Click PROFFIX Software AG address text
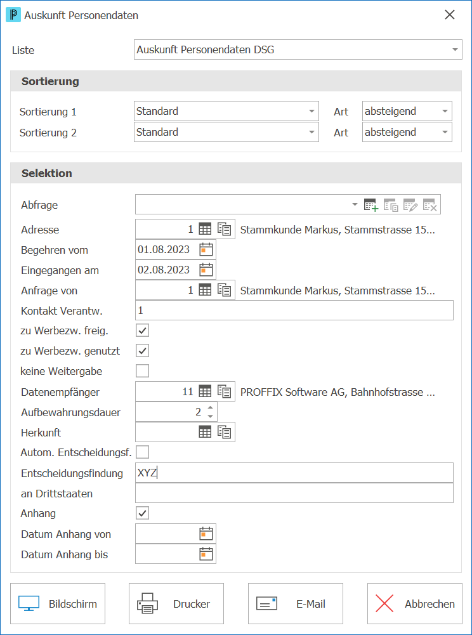 click(x=338, y=392)
